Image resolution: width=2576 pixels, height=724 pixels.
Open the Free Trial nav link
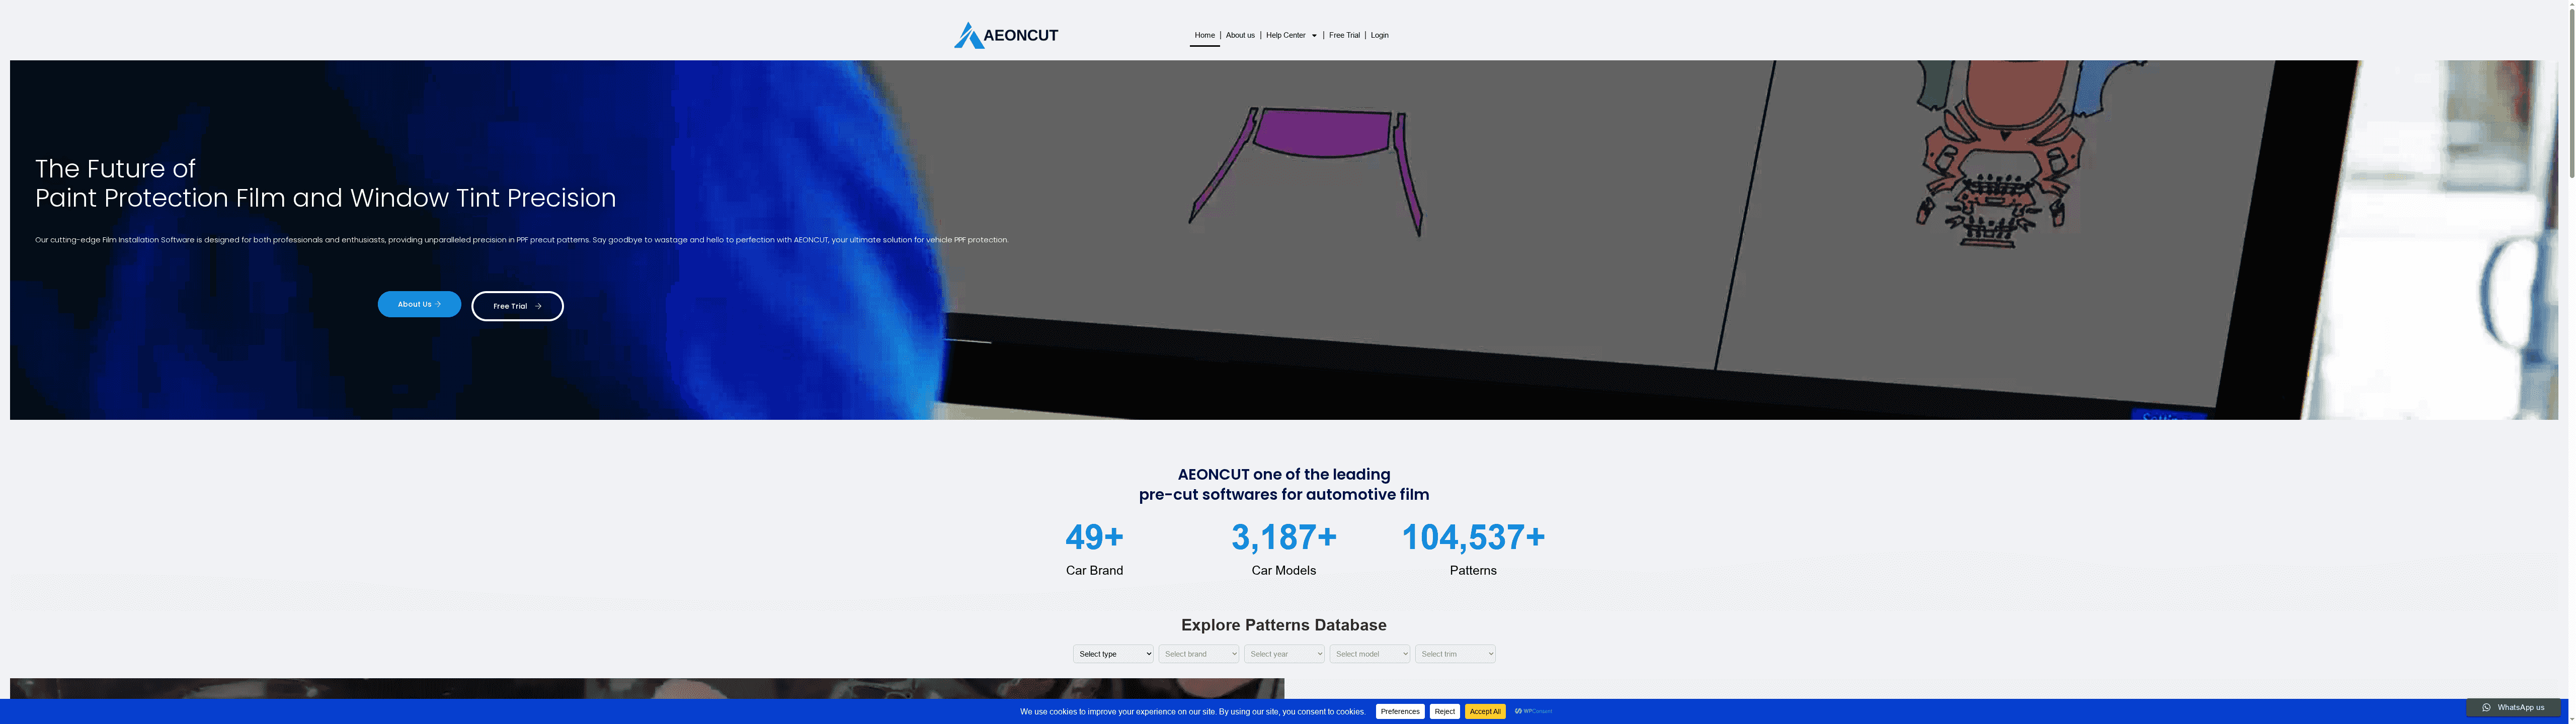click(1344, 35)
